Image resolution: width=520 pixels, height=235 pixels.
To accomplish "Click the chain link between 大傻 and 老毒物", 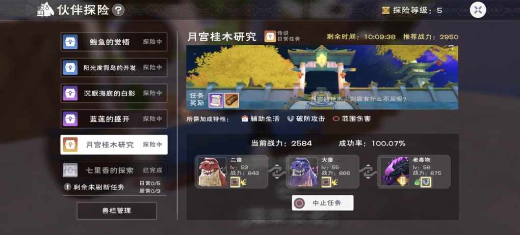I will click(368, 172).
